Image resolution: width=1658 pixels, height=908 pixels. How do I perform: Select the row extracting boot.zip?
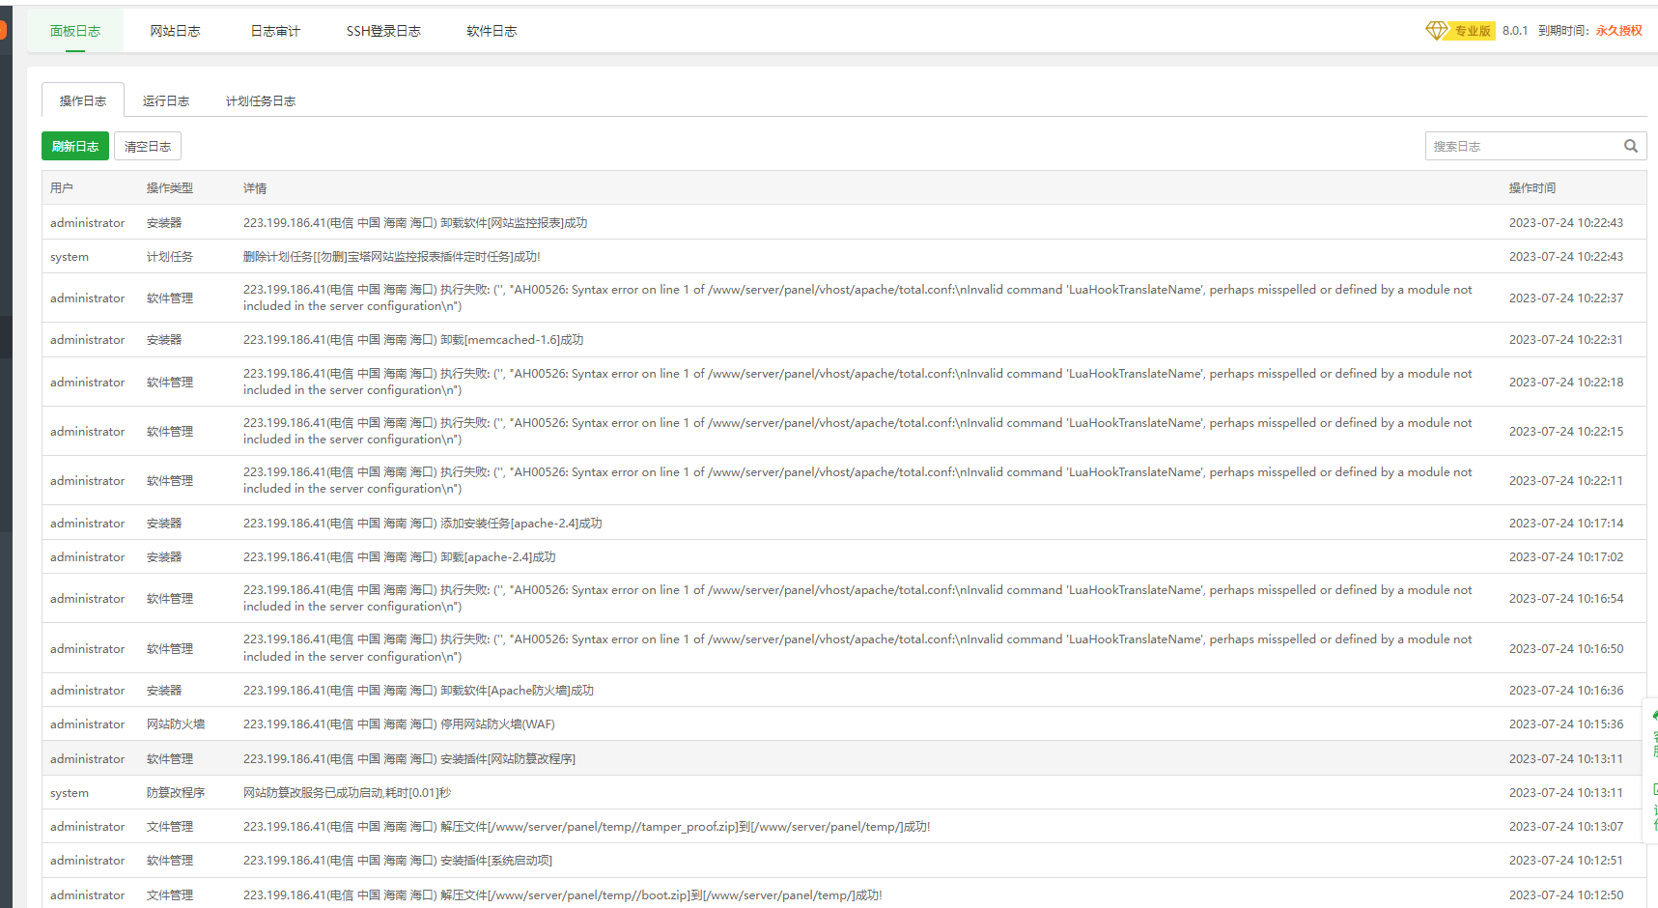point(844,894)
